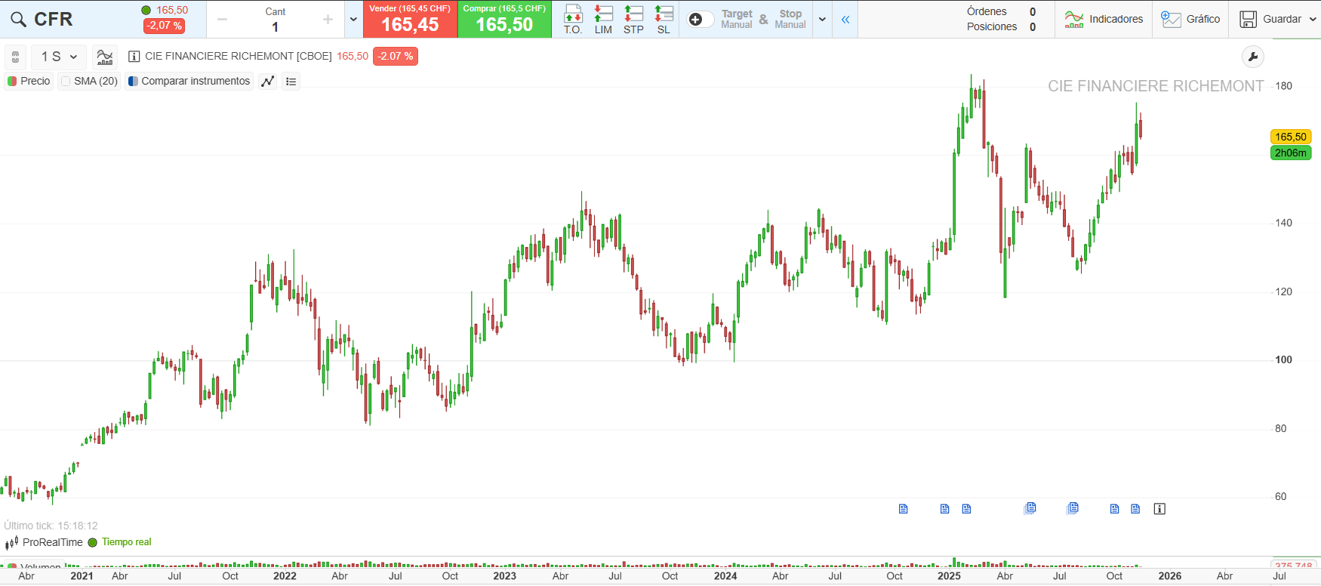Open the drawing line tool icon
This screenshot has height=586, width=1321.
pyautogui.click(x=267, y=82)
